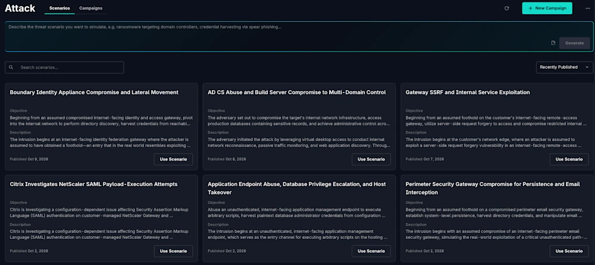
Task: Use Scenario for Perimeter Security Gateway card
Action: tap(569, 251)
